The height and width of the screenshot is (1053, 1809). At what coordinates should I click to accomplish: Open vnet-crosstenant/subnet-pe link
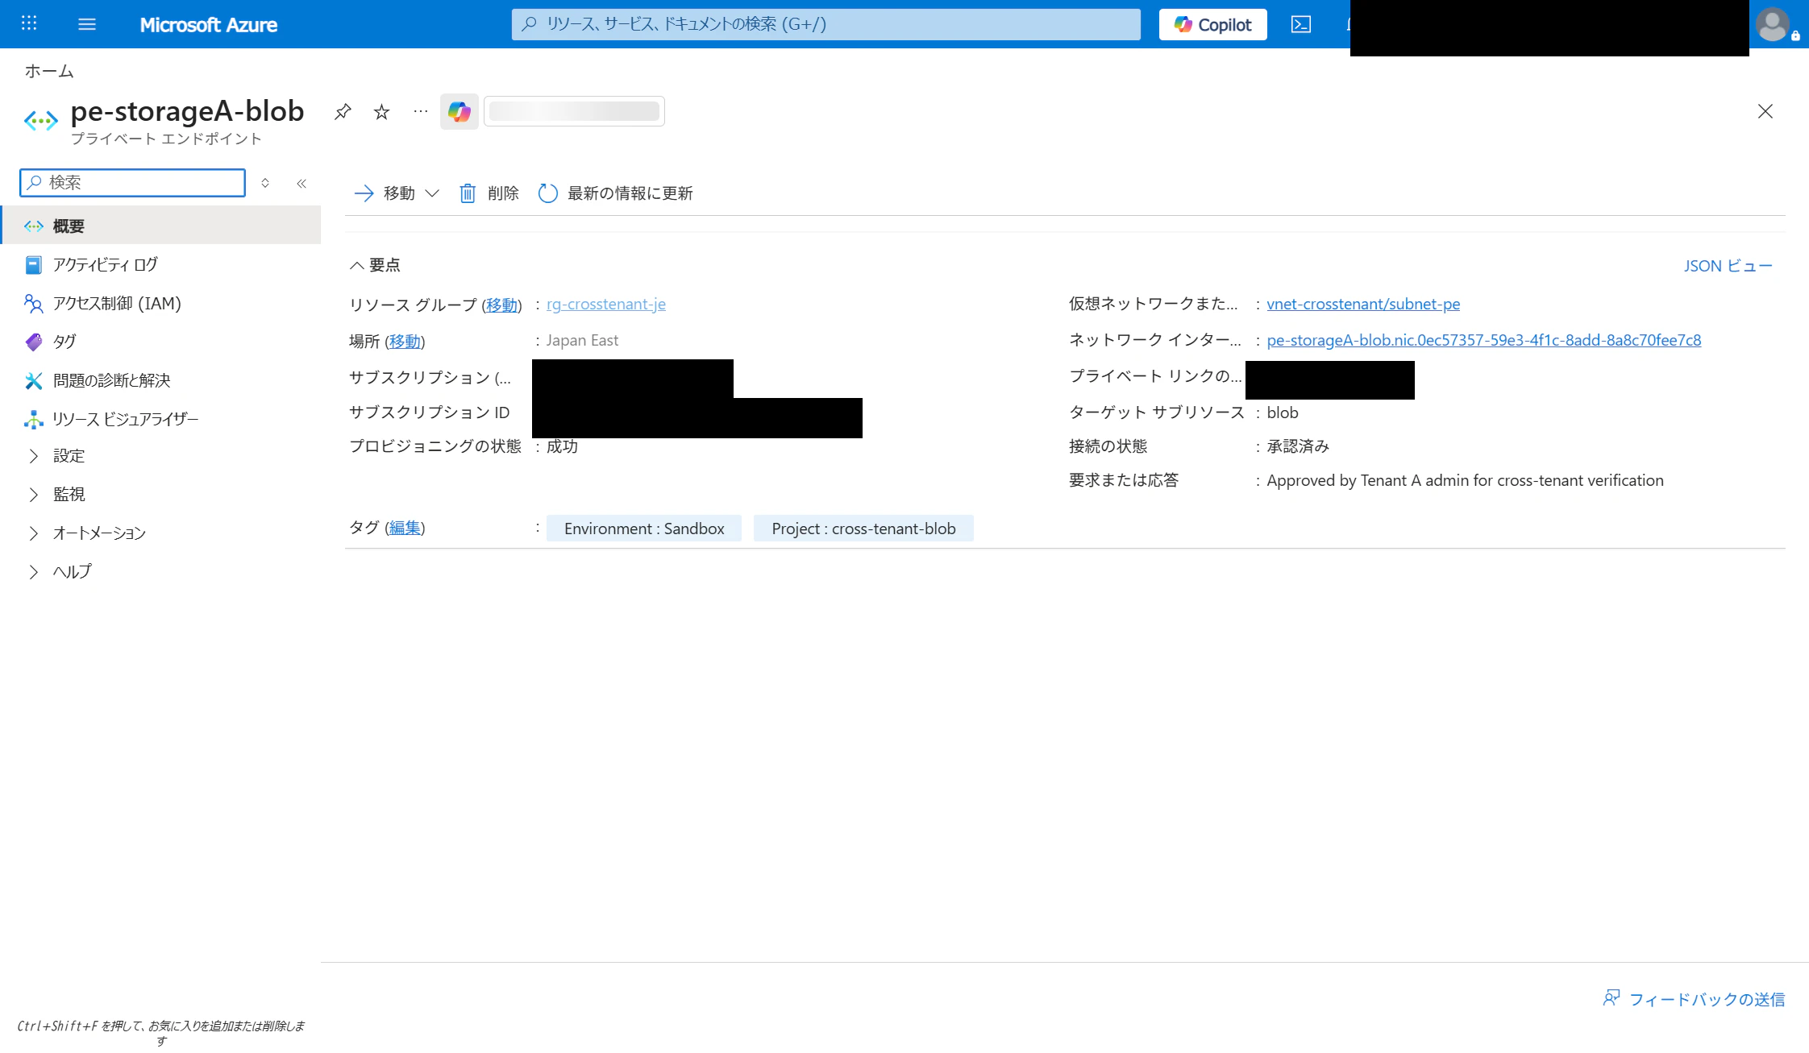pyautogui.click(x=1363, y=305)
